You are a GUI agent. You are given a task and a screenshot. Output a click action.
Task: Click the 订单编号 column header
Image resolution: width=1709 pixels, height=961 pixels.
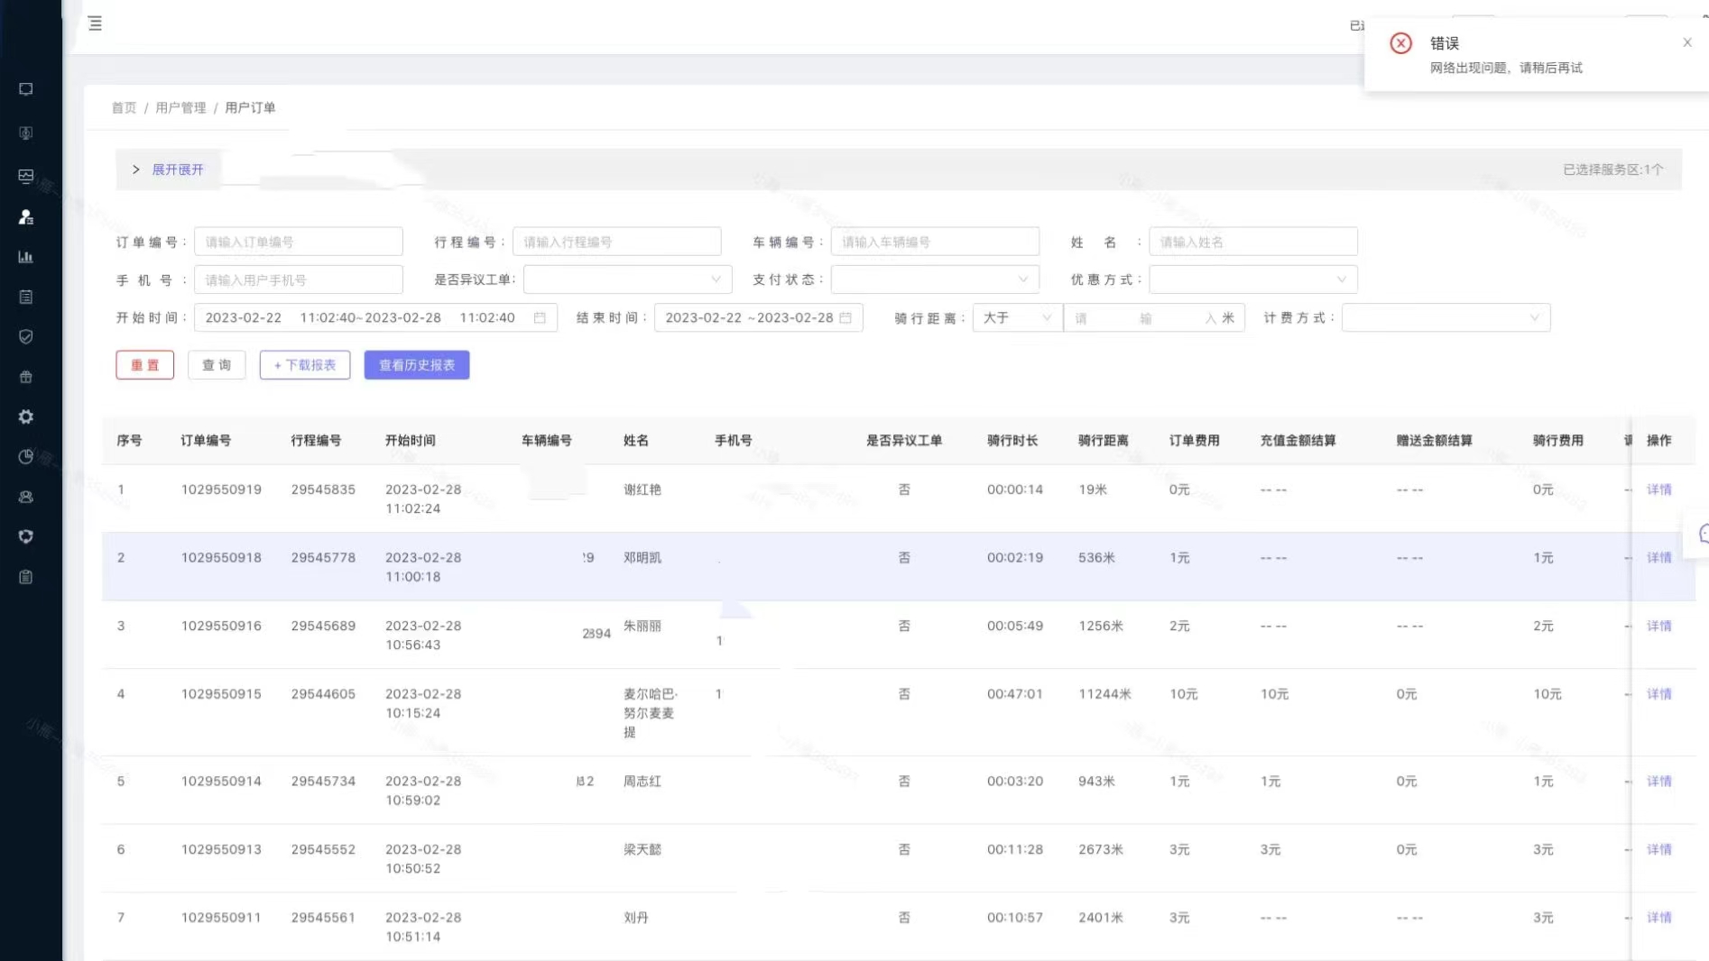tap(206, 441)
